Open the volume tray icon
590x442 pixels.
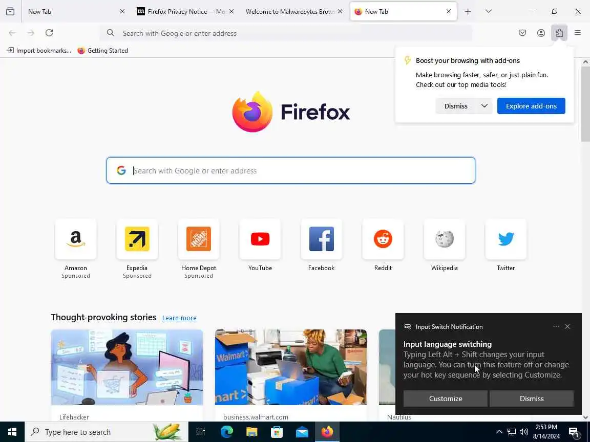click(523, 432)
